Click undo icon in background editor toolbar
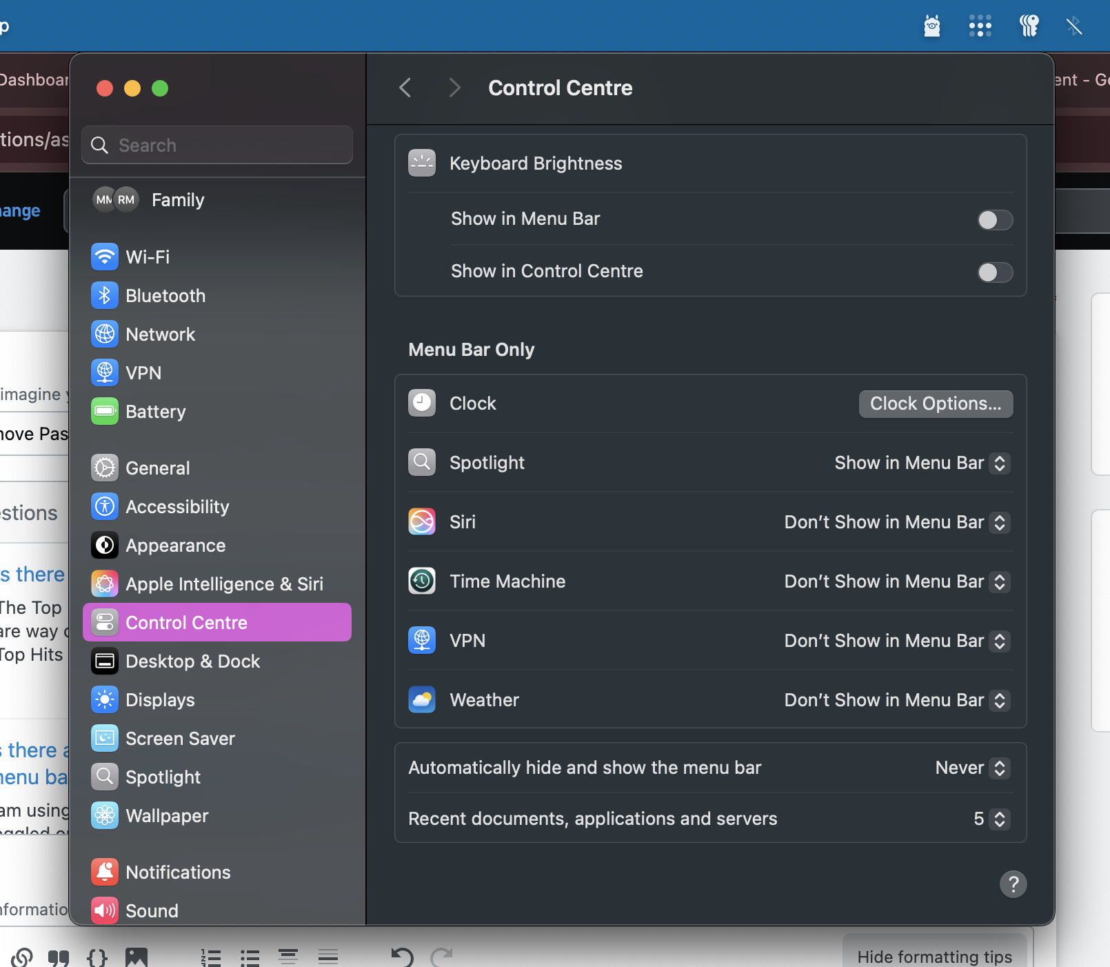 pyautogui.click(x=402, y=957)
